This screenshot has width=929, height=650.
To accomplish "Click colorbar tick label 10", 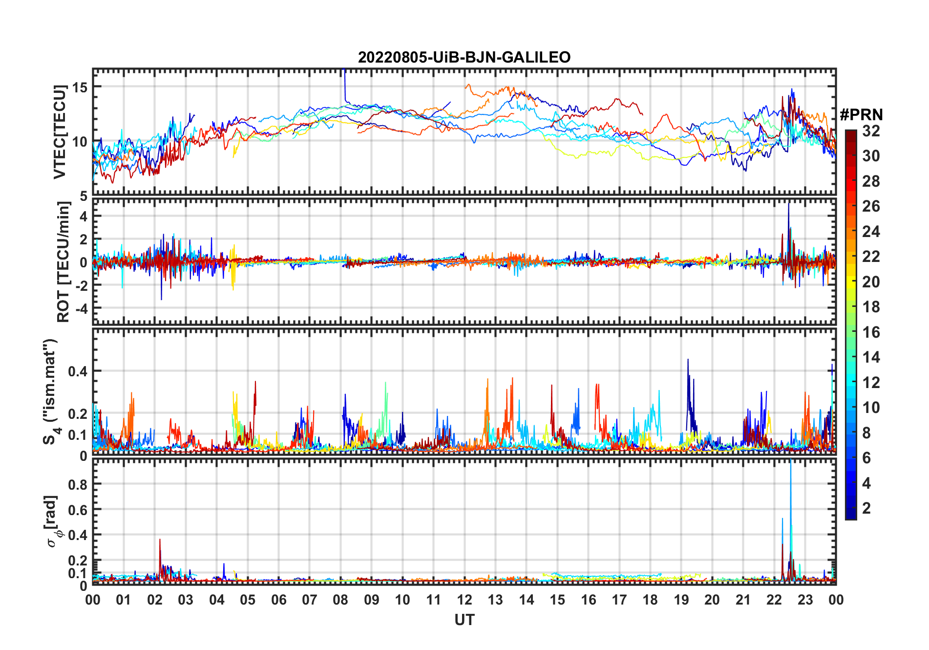I will [871, 408].
